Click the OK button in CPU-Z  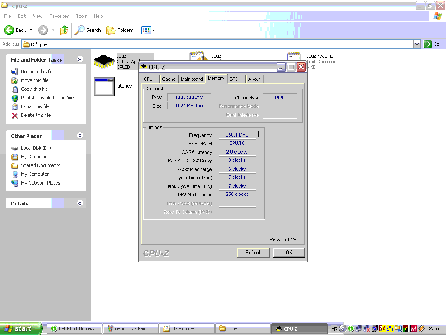click(289, 253)
